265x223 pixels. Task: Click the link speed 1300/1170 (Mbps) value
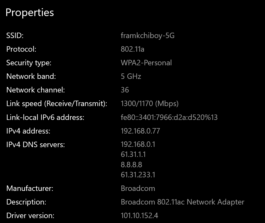[149, 104]
